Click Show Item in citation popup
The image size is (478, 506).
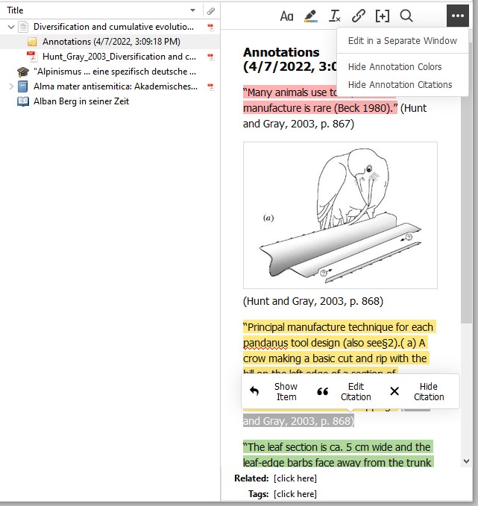tap(274, 392)
